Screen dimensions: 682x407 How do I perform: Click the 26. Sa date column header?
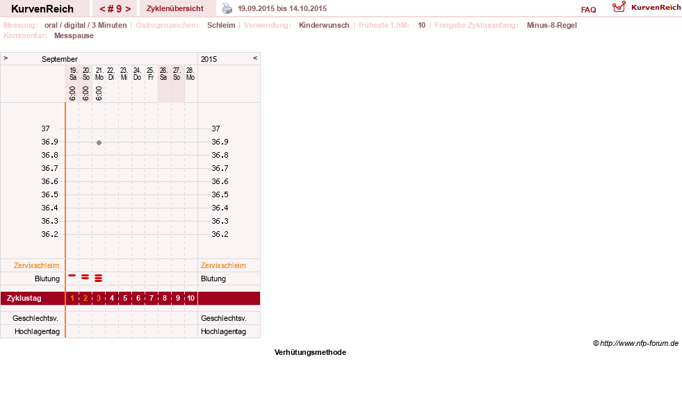click(163, 74)
